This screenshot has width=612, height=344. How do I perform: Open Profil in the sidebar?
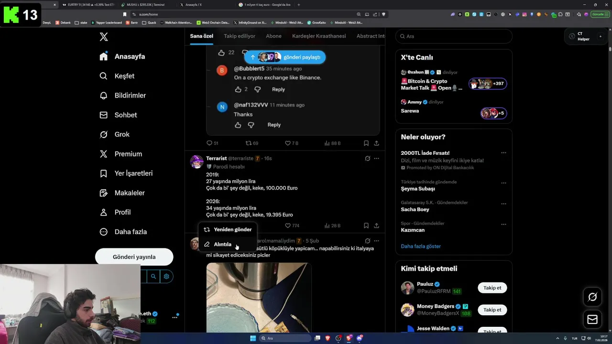115,212
